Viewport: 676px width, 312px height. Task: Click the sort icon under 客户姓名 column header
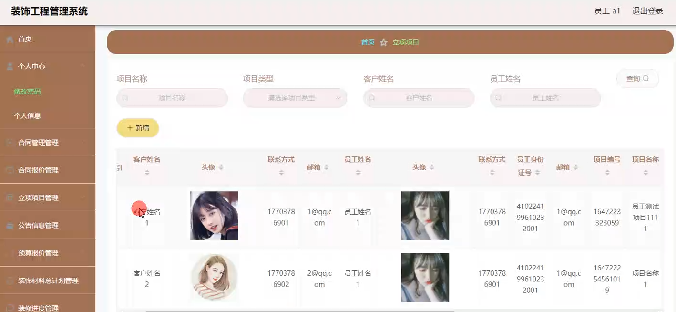(x=147, y=173)
